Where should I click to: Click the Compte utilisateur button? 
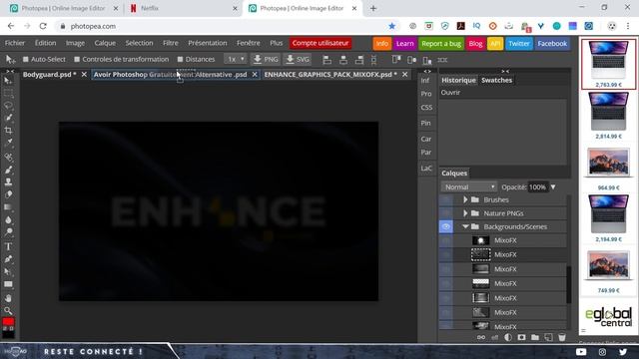320,43
